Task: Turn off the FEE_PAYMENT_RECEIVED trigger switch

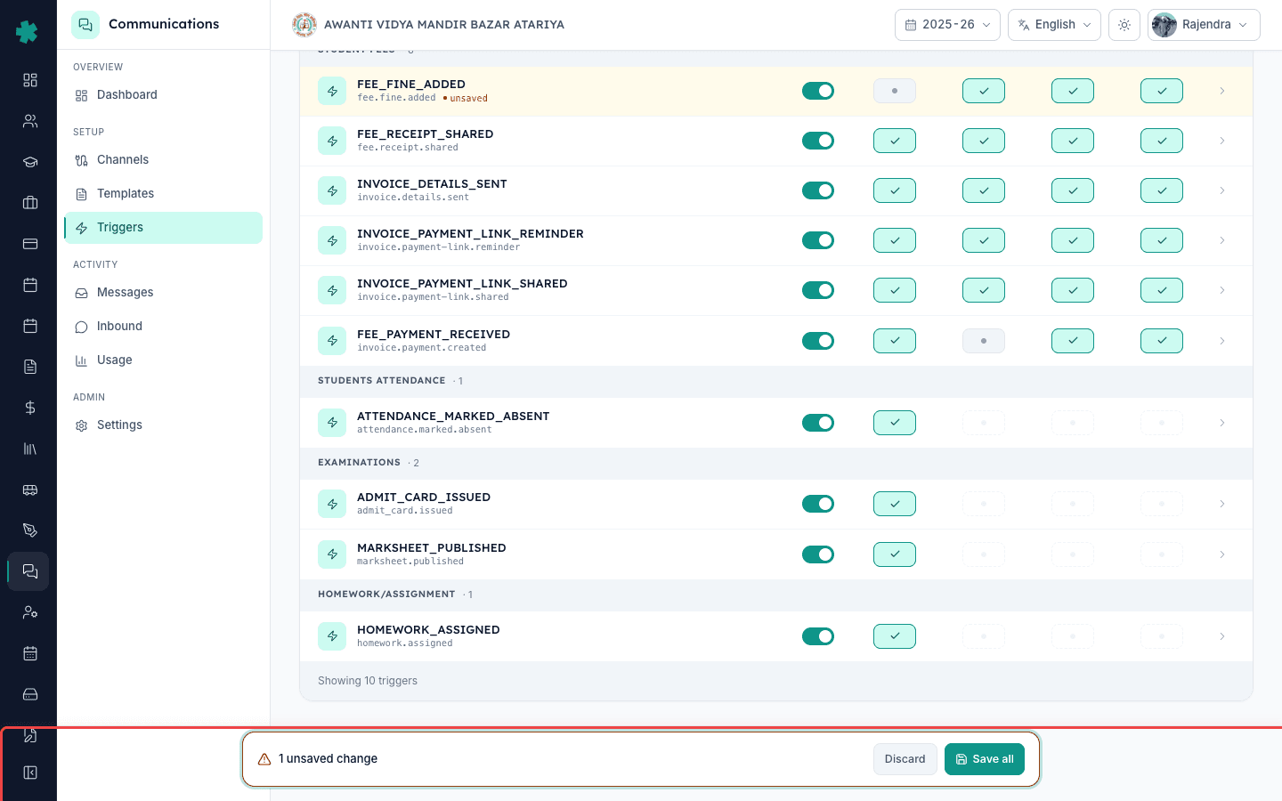Action: pyautogui.click(x=818, y=341)
